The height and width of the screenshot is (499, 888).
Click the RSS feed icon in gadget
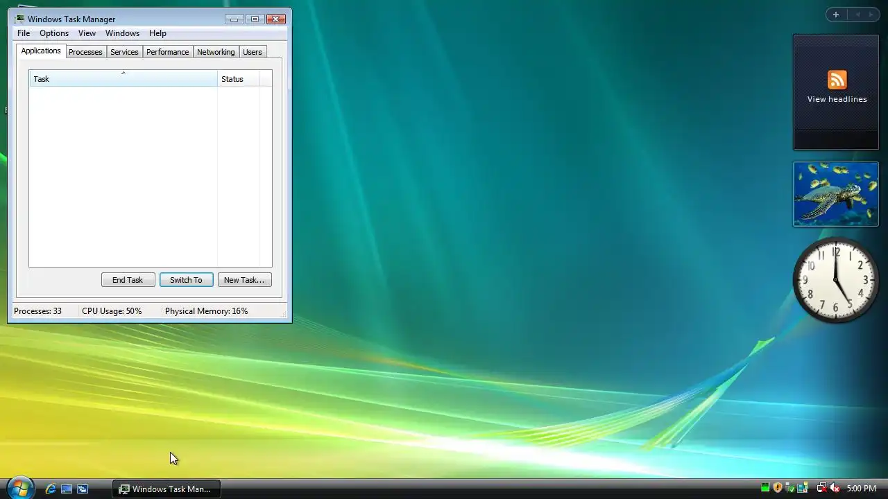[837, 80]
